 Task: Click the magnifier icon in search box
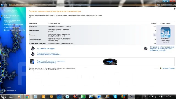point(174,5)
